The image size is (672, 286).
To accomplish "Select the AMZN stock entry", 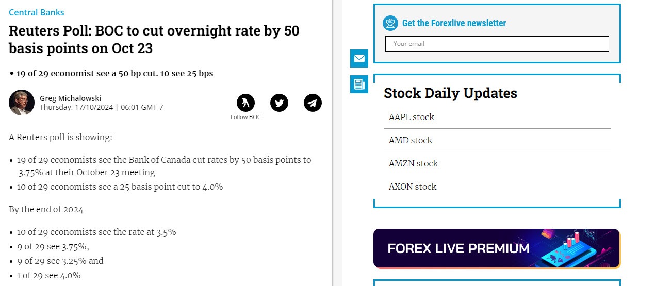I will (413, 163).
